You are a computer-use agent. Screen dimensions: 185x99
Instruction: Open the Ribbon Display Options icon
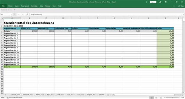pyautogui.click(x=166, y=2)
